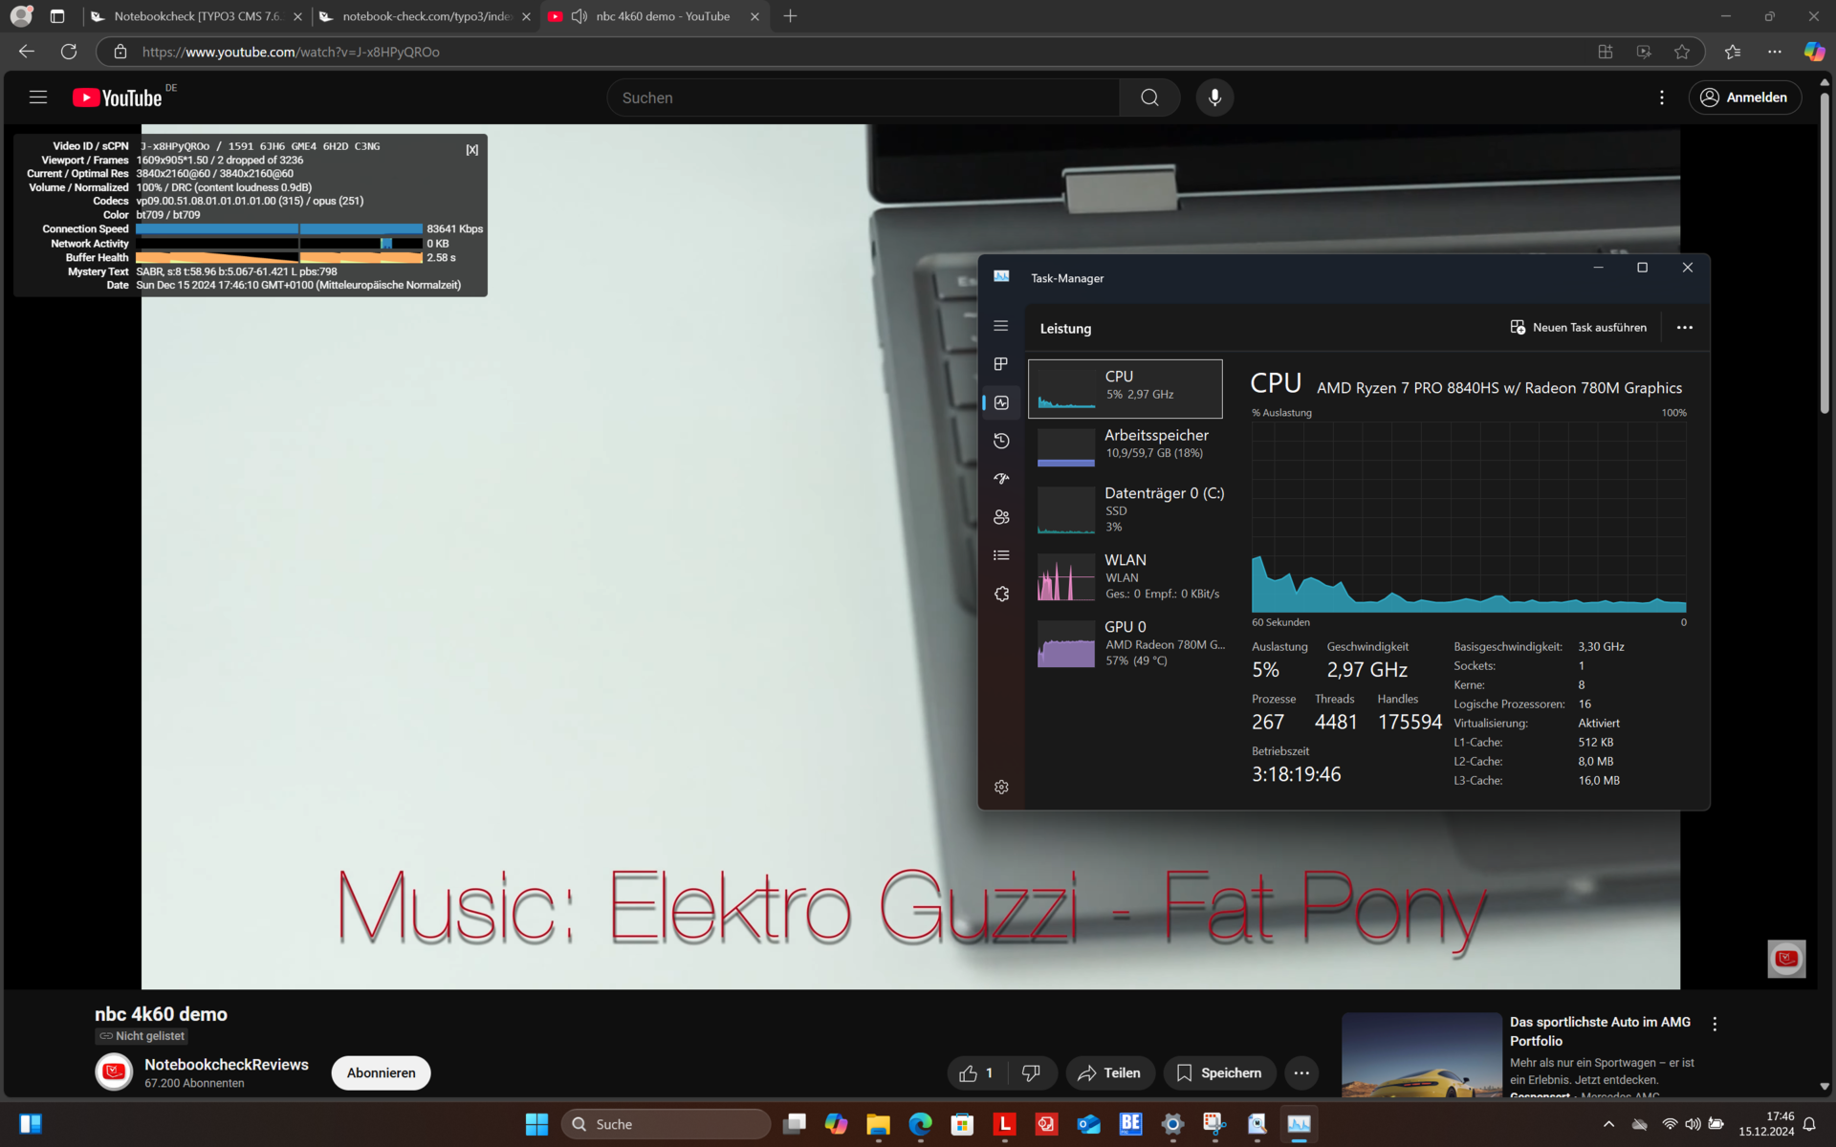Toggle the YouTube guide hamburger menu

(38, 97)
